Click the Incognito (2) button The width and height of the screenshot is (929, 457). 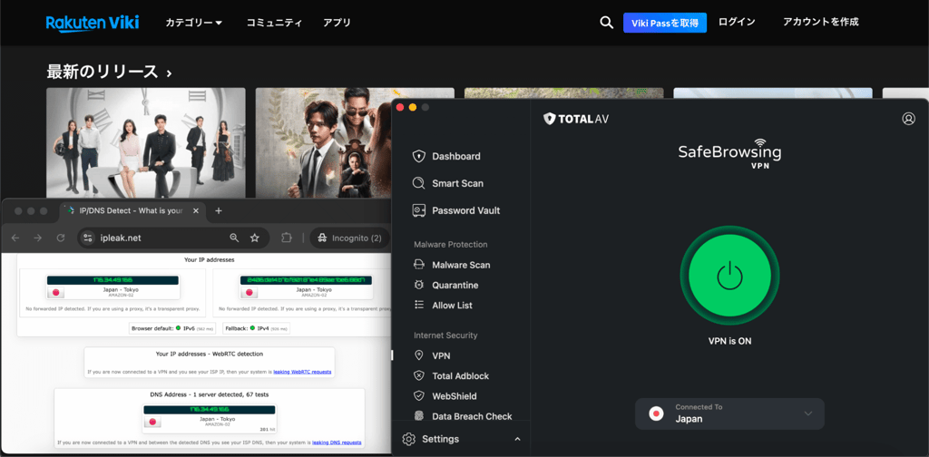tap(349, 238)
